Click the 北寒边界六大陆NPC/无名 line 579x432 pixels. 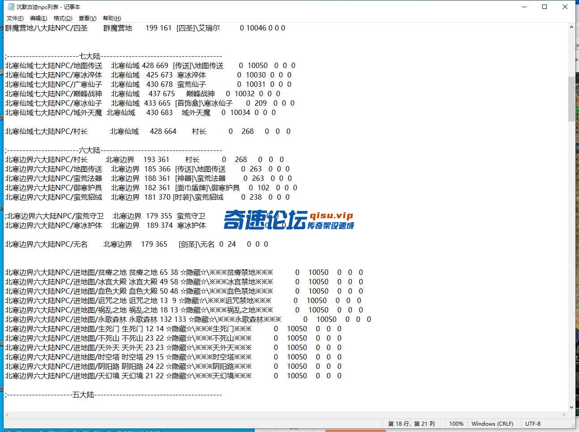(136, 244)
